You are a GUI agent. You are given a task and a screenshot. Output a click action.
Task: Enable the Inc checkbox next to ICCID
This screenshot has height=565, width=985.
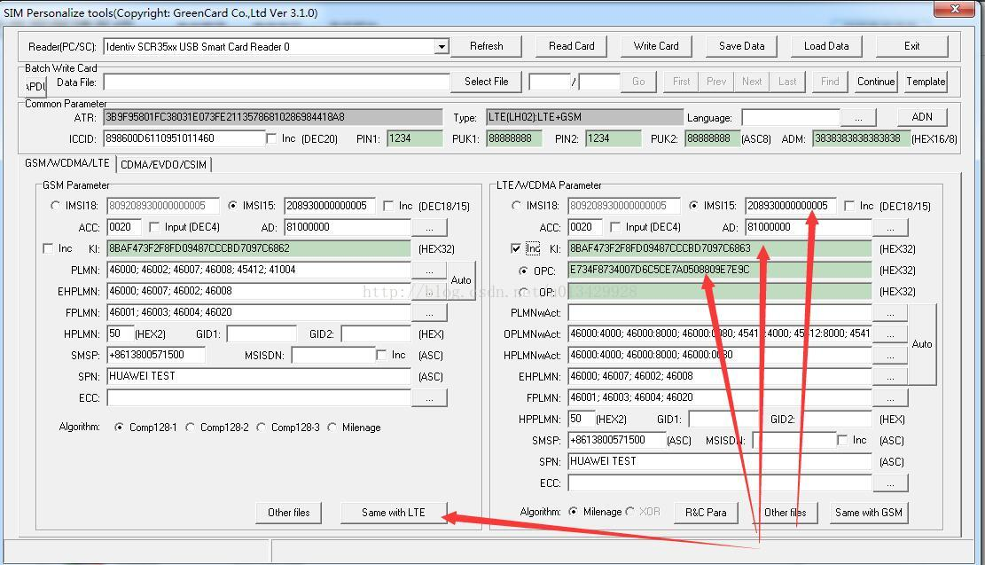coord(272,138)
